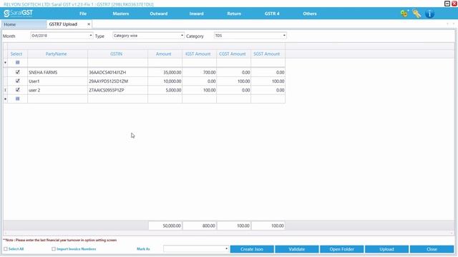Screen dimensions: 458x257
Task: Sort by the PartyName column header
Action: click(x=57, y=54)
